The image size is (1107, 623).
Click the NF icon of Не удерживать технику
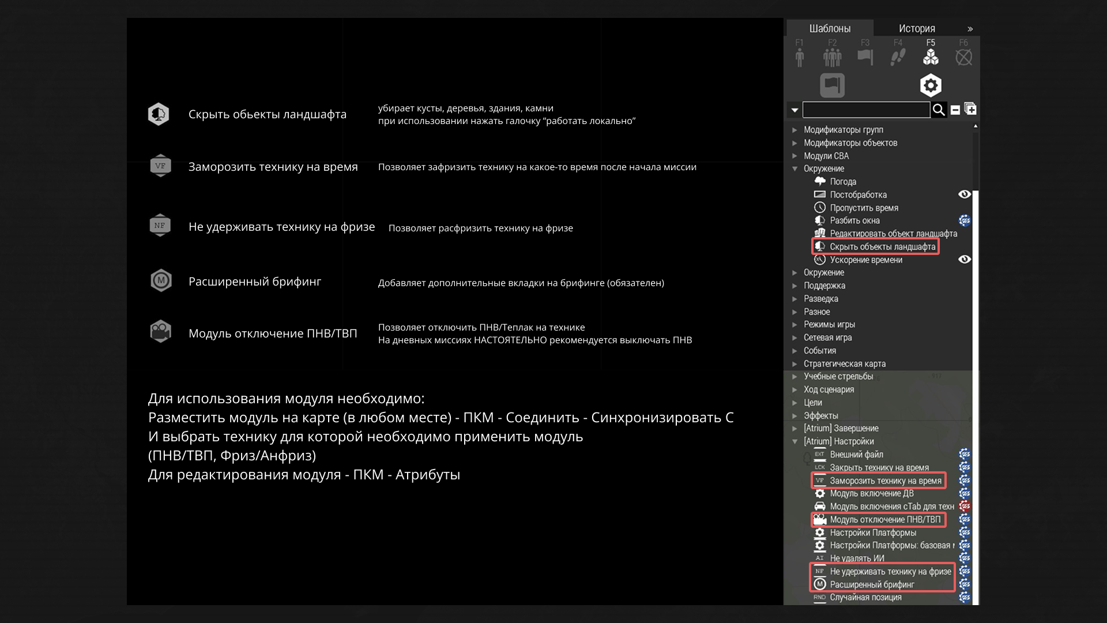[819, 571]
